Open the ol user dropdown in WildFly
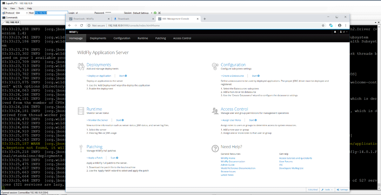The image size is (381, 195). pos(344,32)
